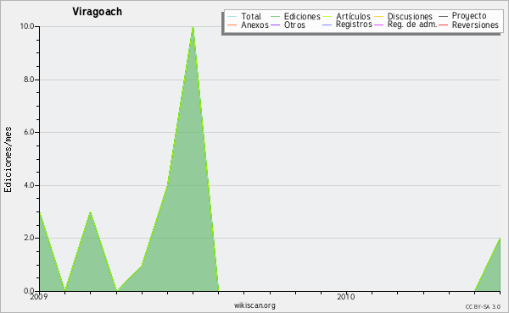The width and height of the screenshot is (509, 313).
Task: Select the Proyecto legend entry
Action: coord(469,16)
